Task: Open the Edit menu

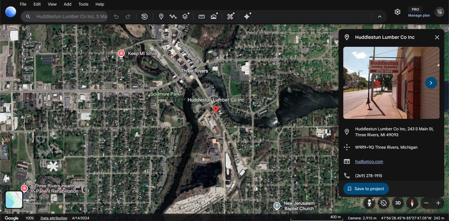Action: click(37, 4)
